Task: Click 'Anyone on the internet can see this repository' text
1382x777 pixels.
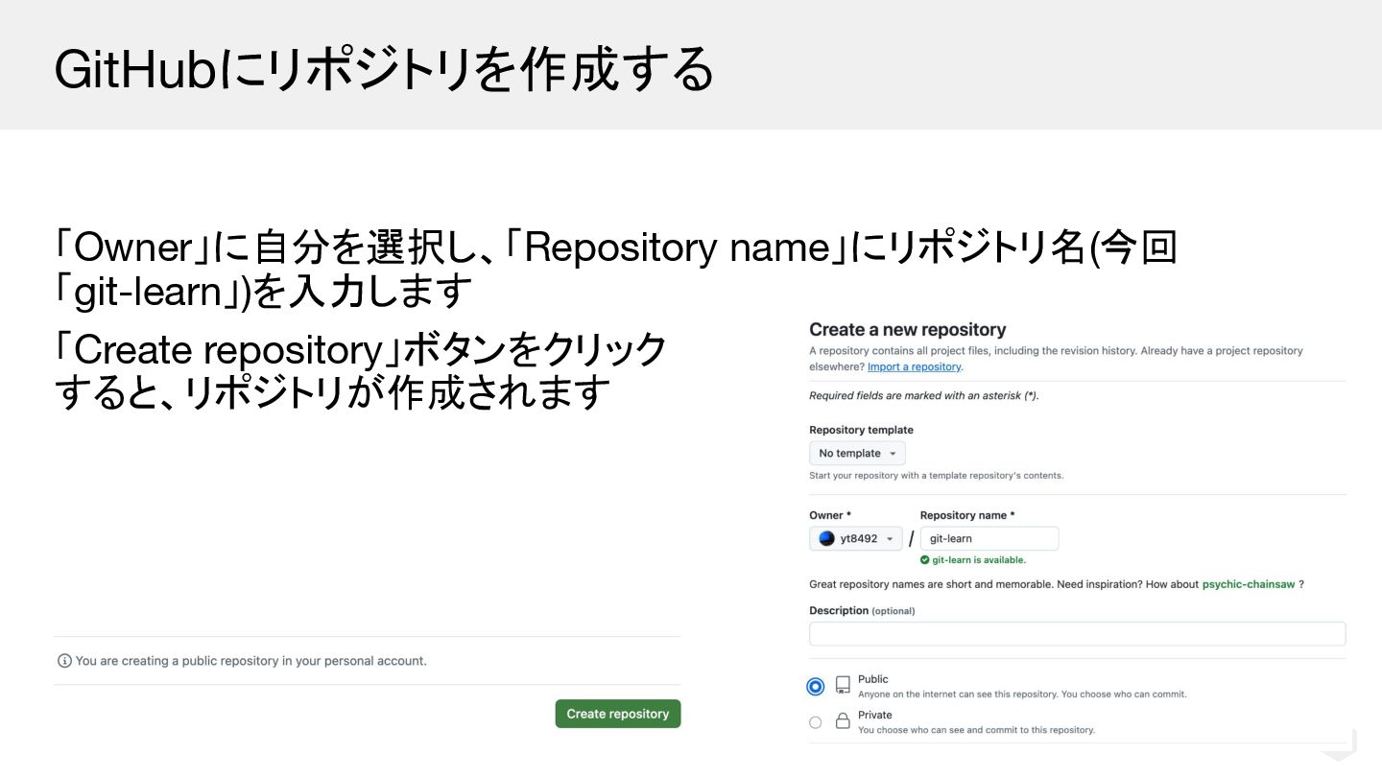Action: click(1022, 695)
